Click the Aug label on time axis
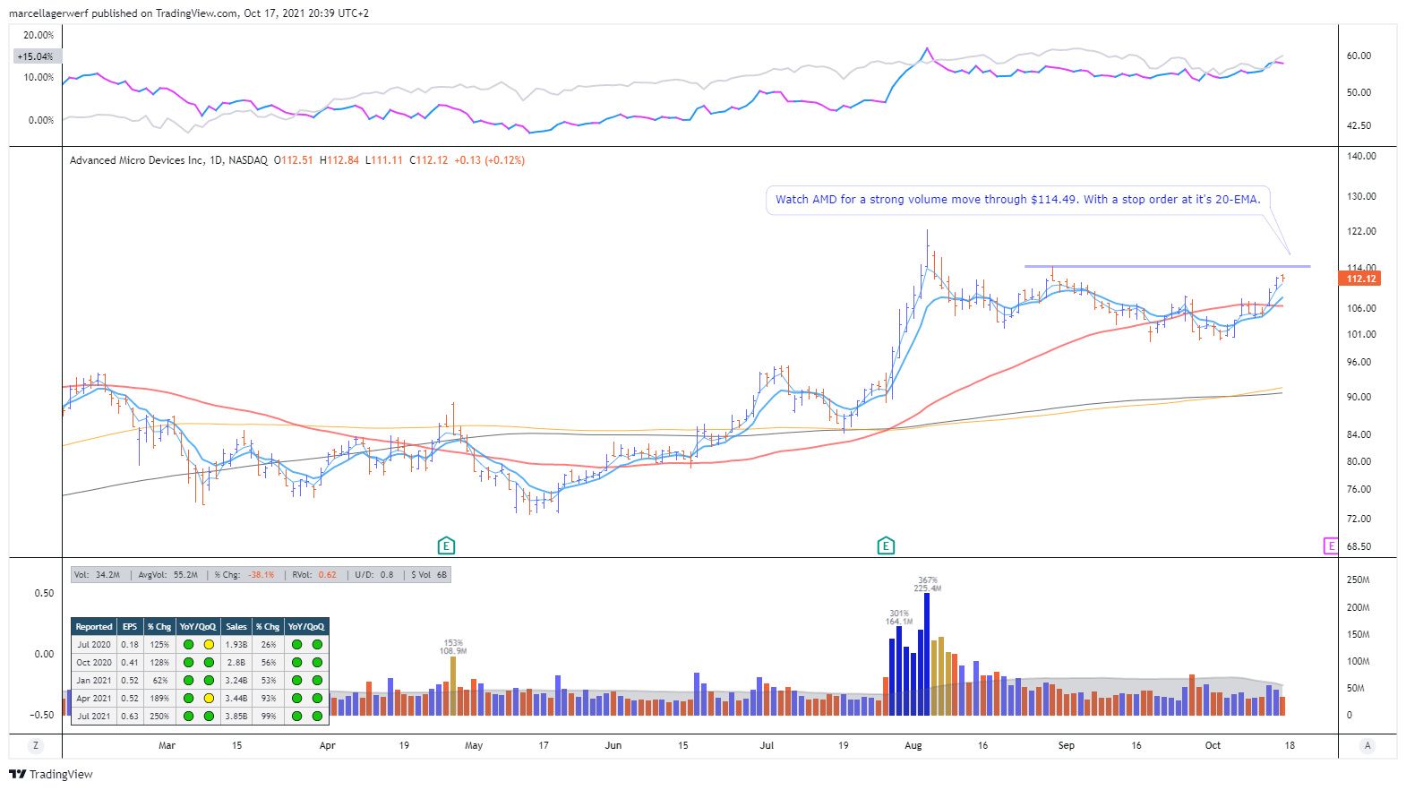Screen dimensions: 1406x790 click(913, 745)
